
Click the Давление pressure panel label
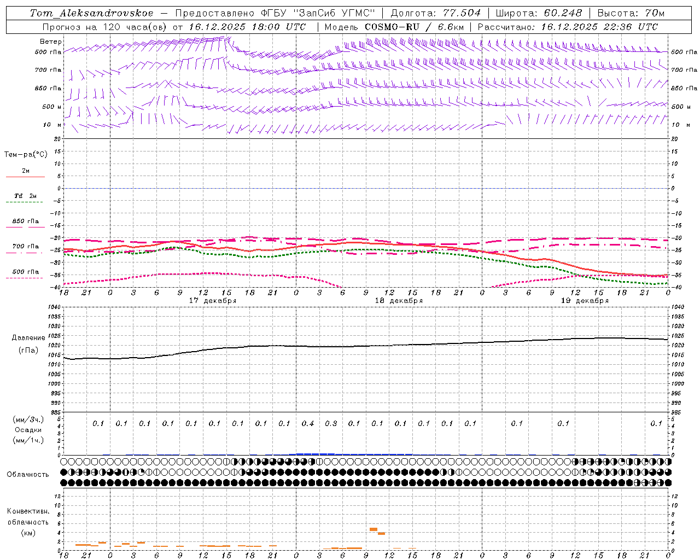point(27,338)
